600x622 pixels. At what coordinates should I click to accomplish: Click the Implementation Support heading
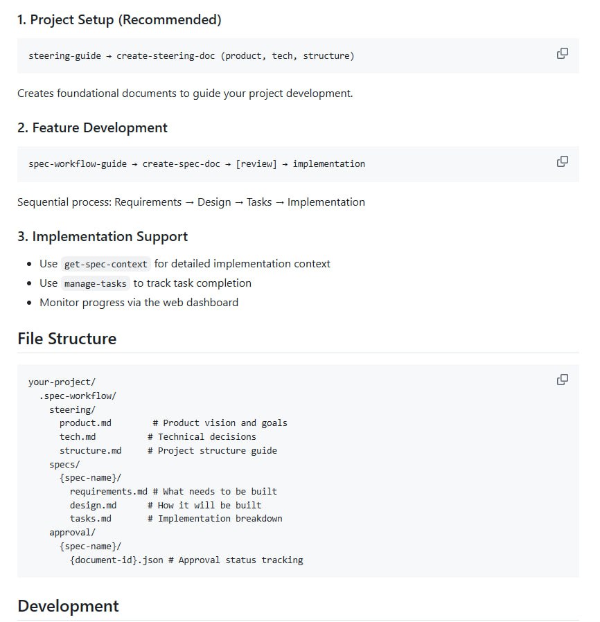click(103, 237)
